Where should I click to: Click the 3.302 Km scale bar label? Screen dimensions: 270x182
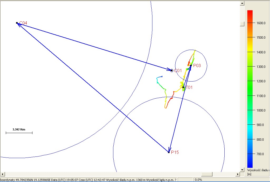[19, 129]
